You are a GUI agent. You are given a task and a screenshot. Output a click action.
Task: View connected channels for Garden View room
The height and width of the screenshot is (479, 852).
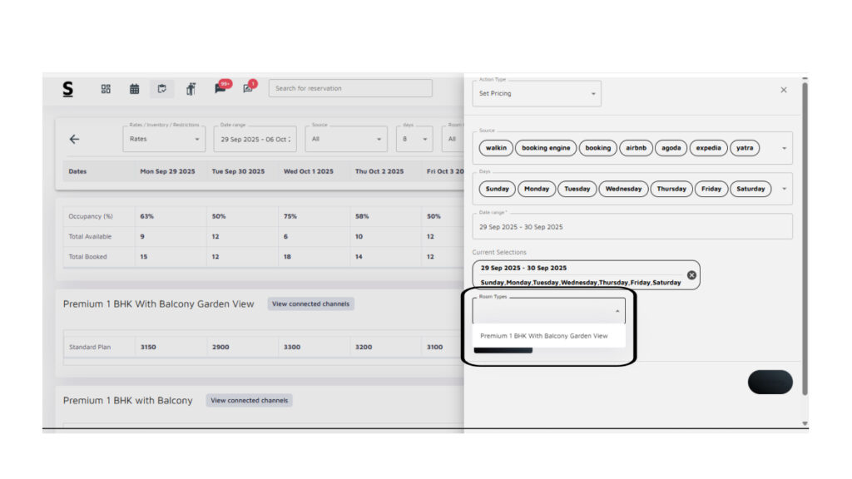pos(310,304)
